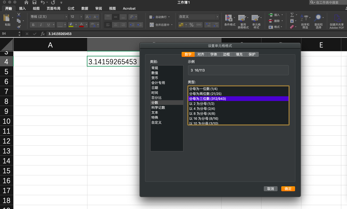Click the AutoSum Σ icon

(x=292, y=15)
